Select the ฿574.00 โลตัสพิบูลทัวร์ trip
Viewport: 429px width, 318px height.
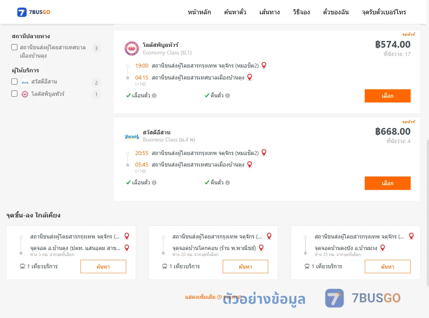pyautogui.click(x=387, y=96)
